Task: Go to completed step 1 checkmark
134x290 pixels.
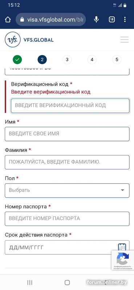Action: click(17, 59)
